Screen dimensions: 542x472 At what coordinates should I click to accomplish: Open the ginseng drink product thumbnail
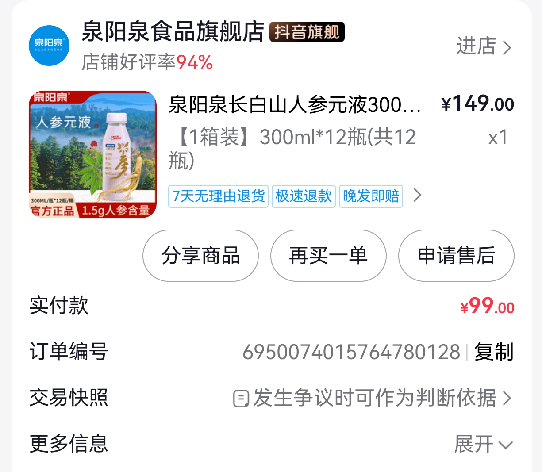93,154
